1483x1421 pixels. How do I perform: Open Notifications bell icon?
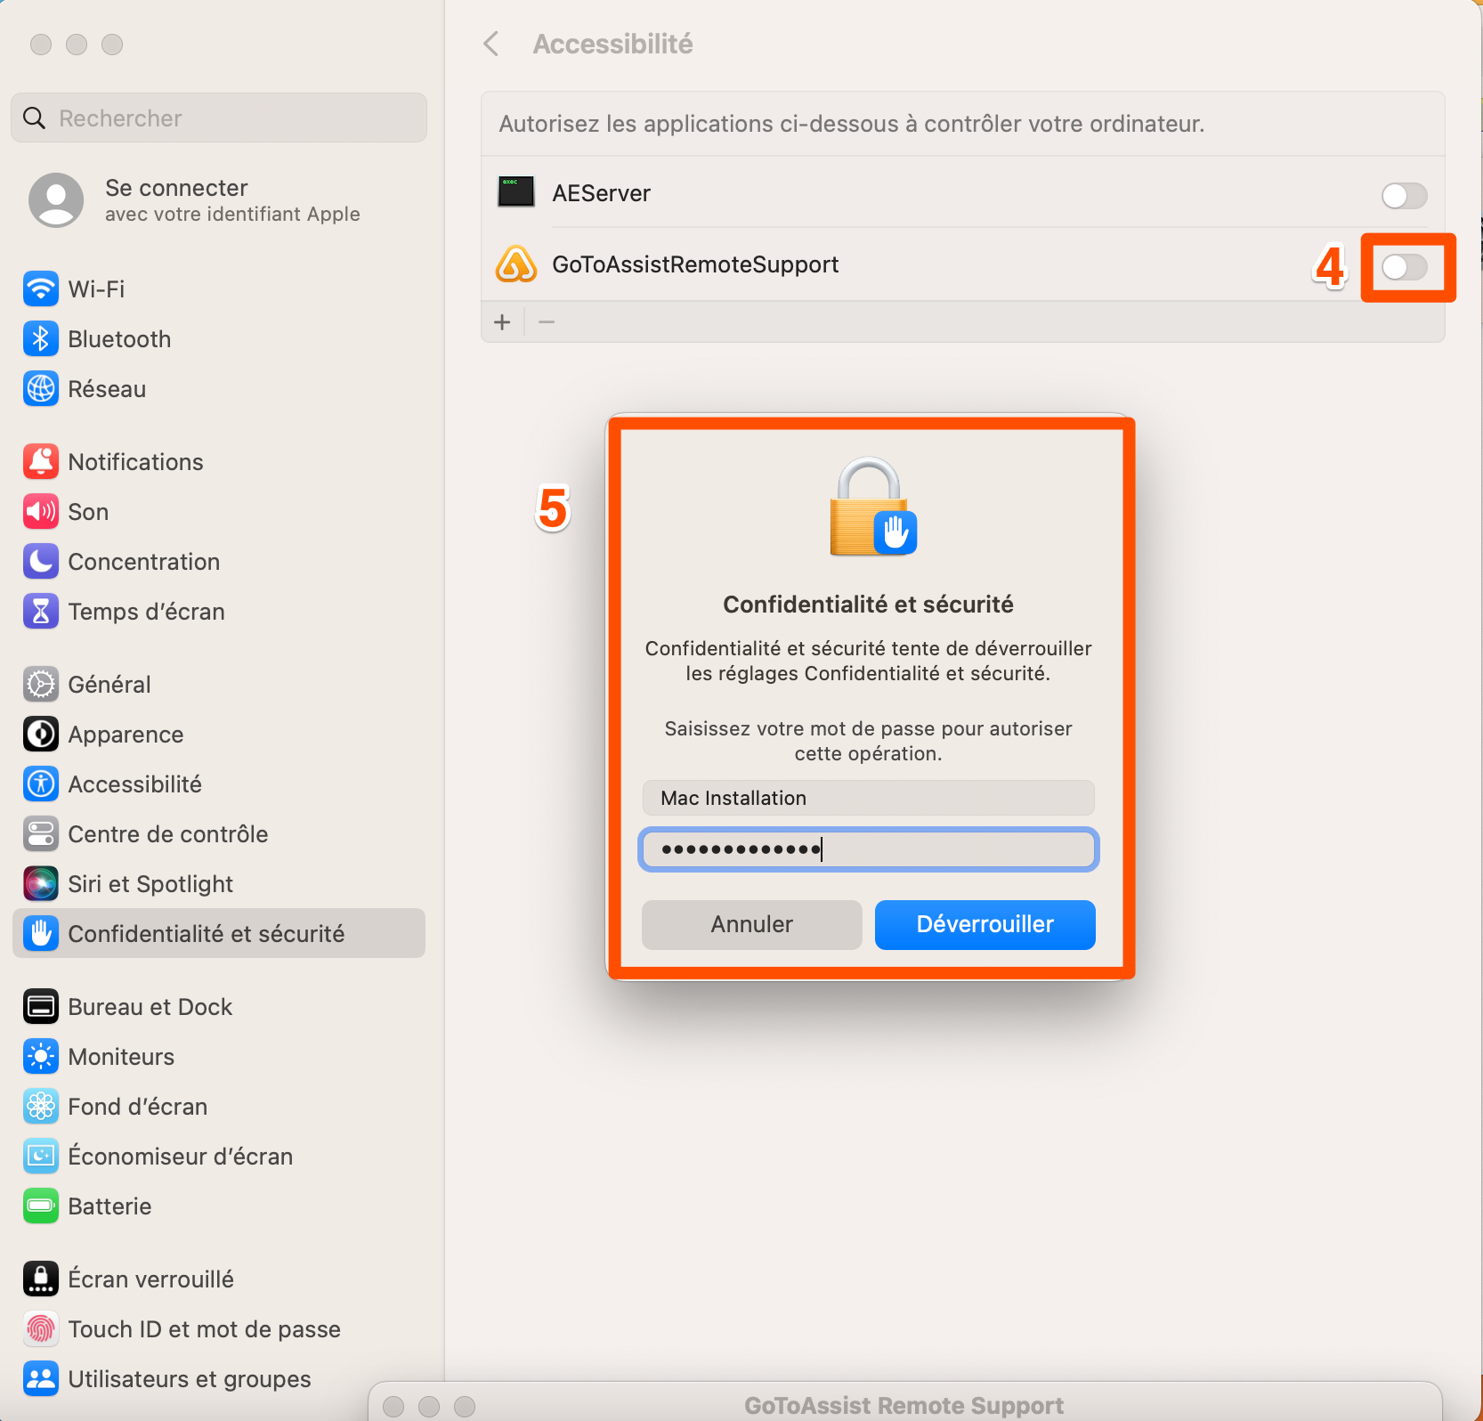[41, 461]
